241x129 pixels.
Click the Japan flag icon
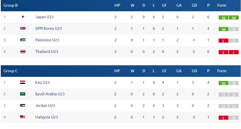(x=23, y=17)
